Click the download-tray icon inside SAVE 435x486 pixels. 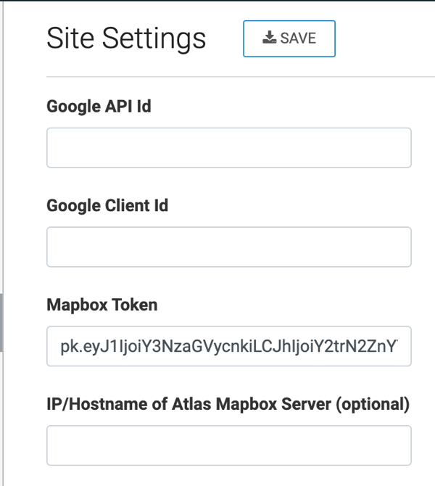click(x=269, y=38)
